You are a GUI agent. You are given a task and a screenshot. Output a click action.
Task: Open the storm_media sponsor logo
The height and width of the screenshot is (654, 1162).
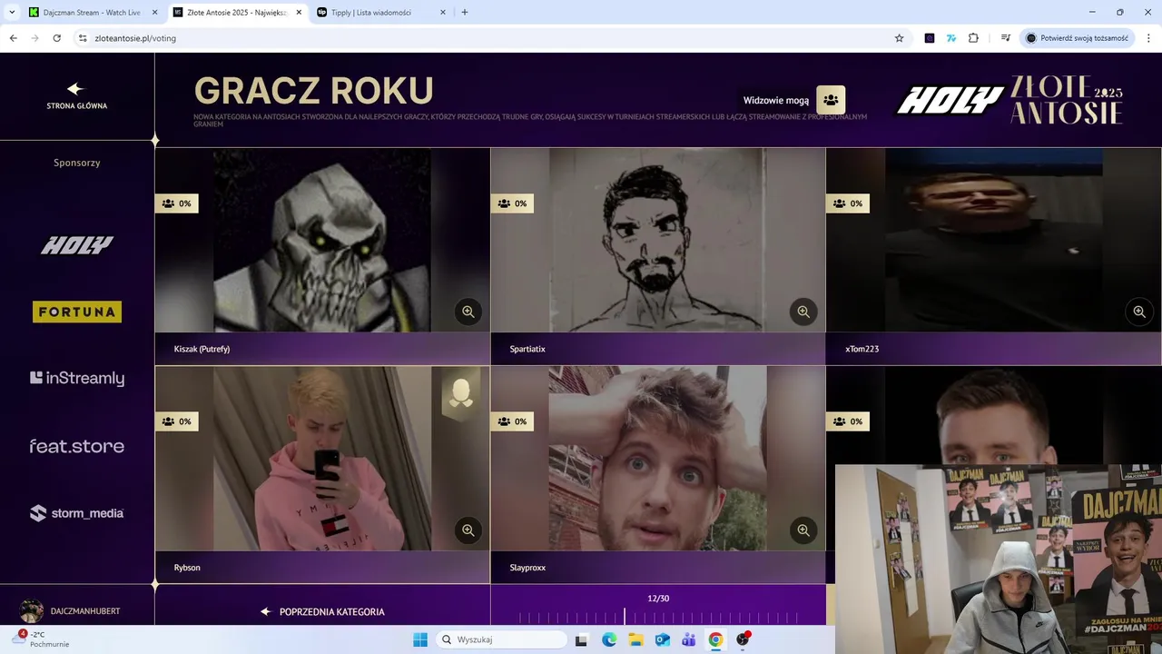pos(77,513)
